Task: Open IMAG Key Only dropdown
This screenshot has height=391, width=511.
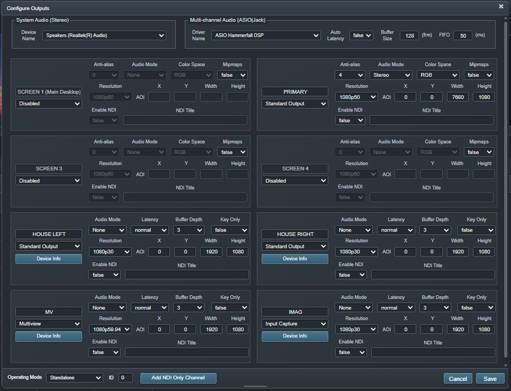Action: [477, 307]
